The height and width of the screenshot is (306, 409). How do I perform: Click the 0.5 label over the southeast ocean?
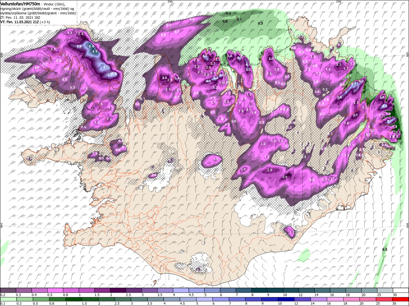(385, 250)
